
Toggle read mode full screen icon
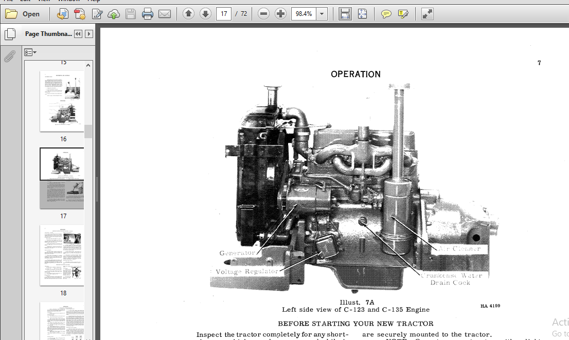tap(427, 14)
